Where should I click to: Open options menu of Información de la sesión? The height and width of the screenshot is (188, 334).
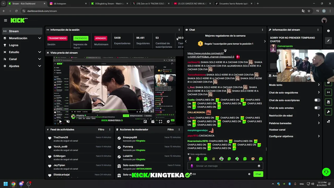(x=179, y=30)
